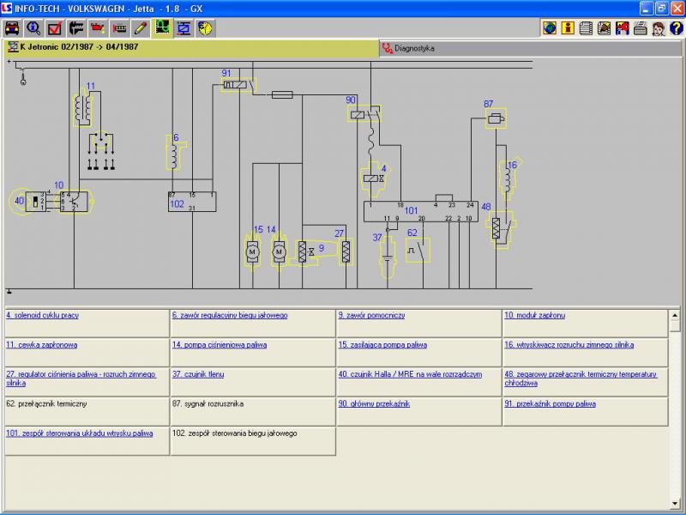Click the red and blue floppy save icon
The height and width of the screenshot is (515, 686).
(x=623, y=28)
